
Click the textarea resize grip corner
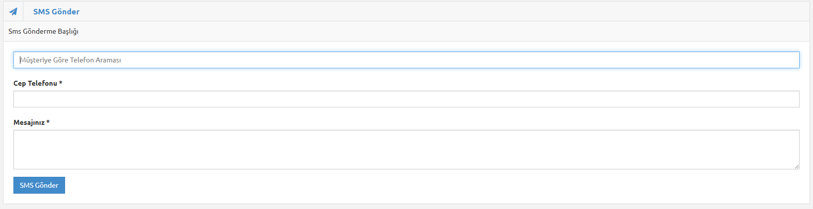(x=797, y=166)
